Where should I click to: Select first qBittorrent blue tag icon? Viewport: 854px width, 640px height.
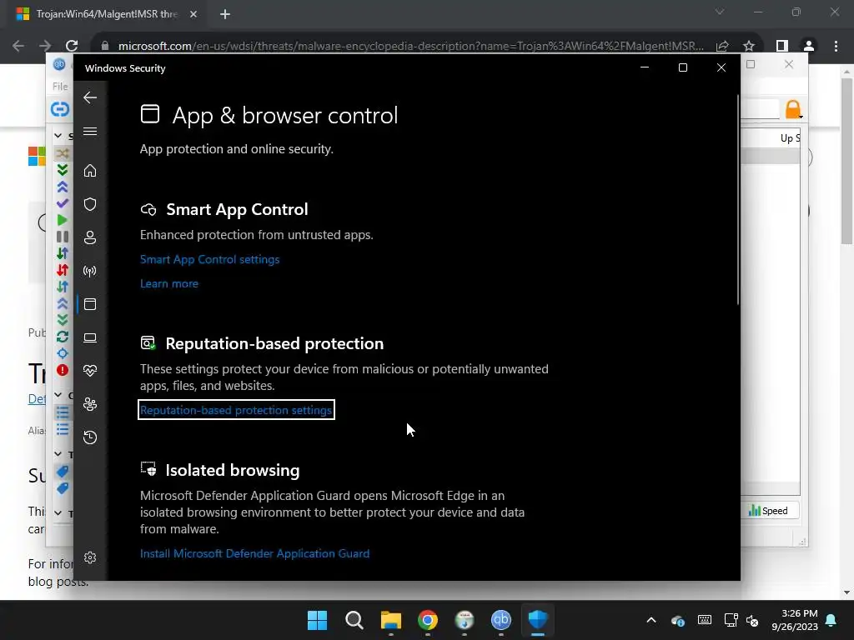pos(63,472)
